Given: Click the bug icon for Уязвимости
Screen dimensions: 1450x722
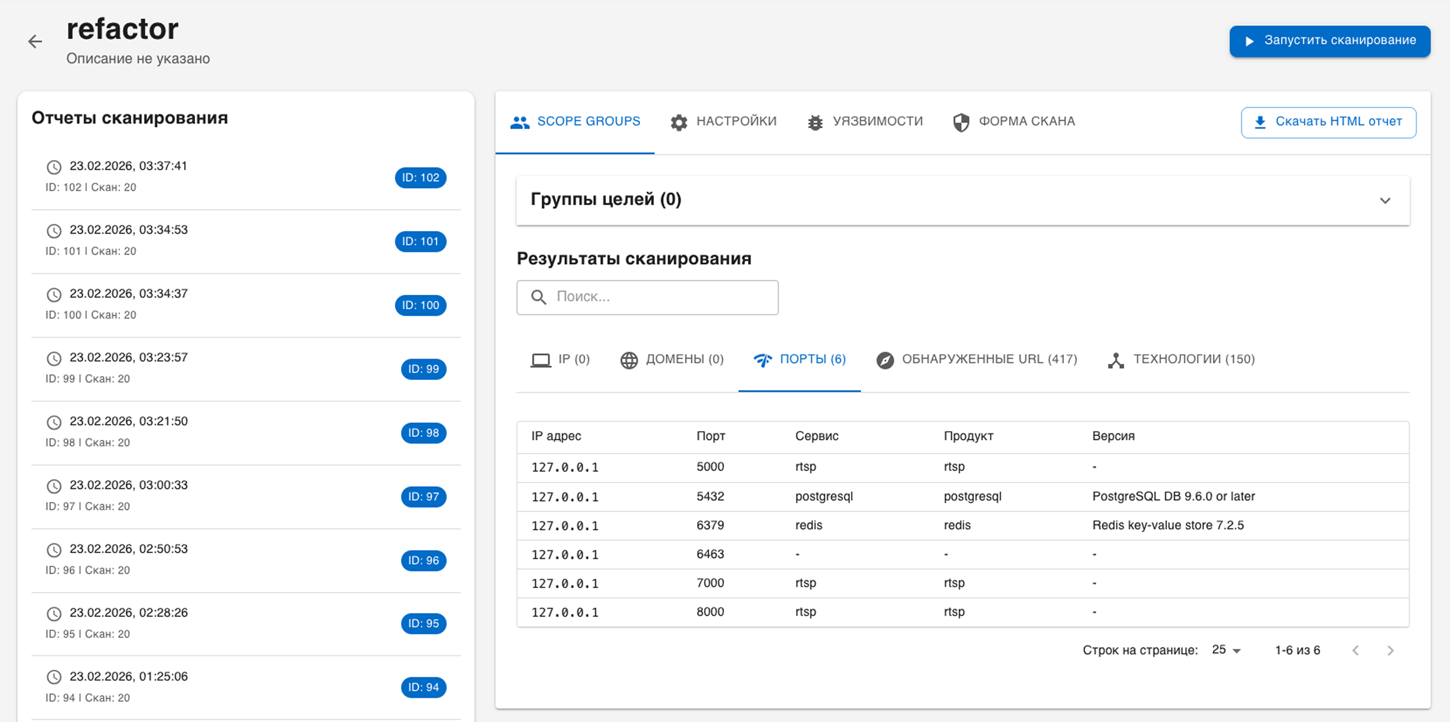Looking at the screenshot, I should (x=815, y=122).
